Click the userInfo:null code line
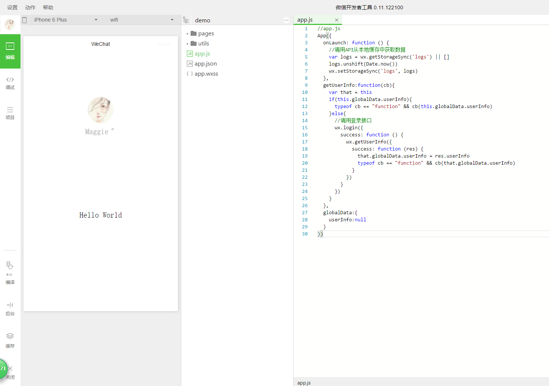Image resolution: width=549 pixels, height=386 pixels. click(347, 219)
